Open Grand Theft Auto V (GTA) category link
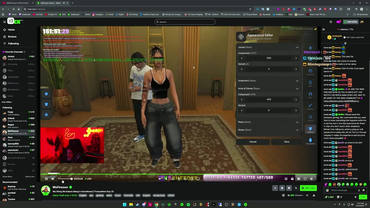This screenshot has width=370, height=208. [65, 196]
